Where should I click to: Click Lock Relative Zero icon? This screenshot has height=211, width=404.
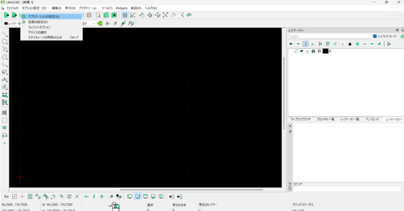pyautogui.click(x=119, y=197)
